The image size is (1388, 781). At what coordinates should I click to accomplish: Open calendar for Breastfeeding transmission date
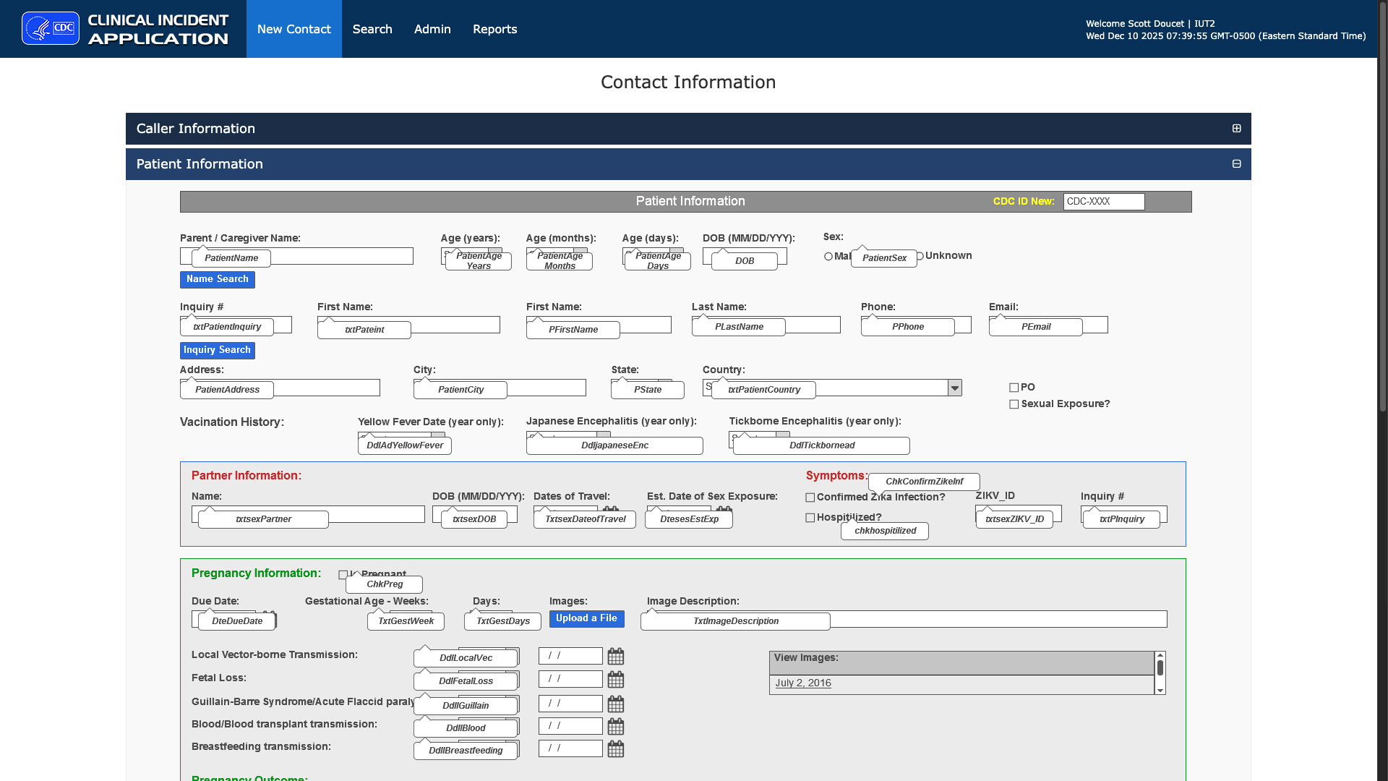[615, 749]
